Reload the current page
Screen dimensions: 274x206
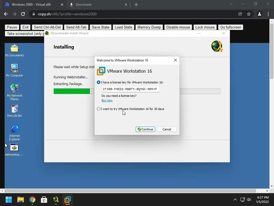pyautogui.click(x=23, y=14)
